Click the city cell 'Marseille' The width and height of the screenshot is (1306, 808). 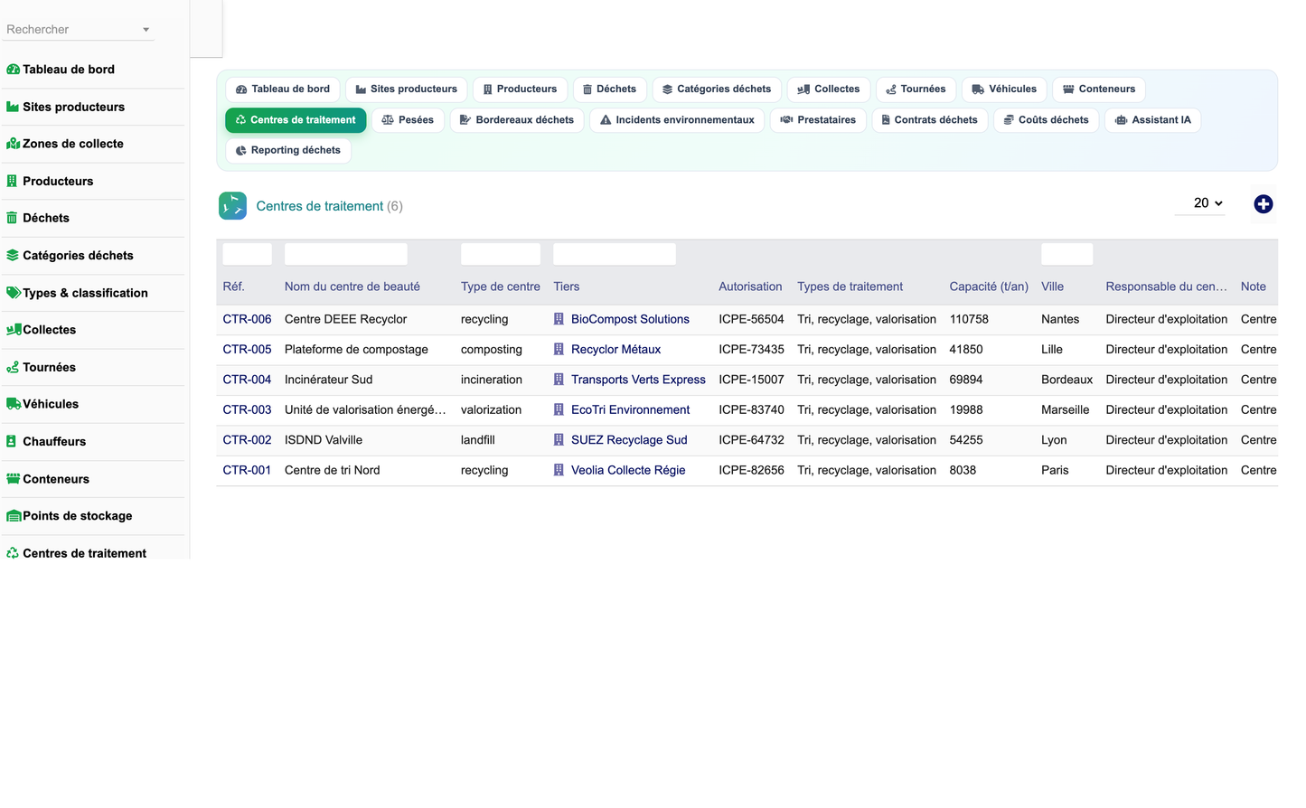(x=1066, y=410)
